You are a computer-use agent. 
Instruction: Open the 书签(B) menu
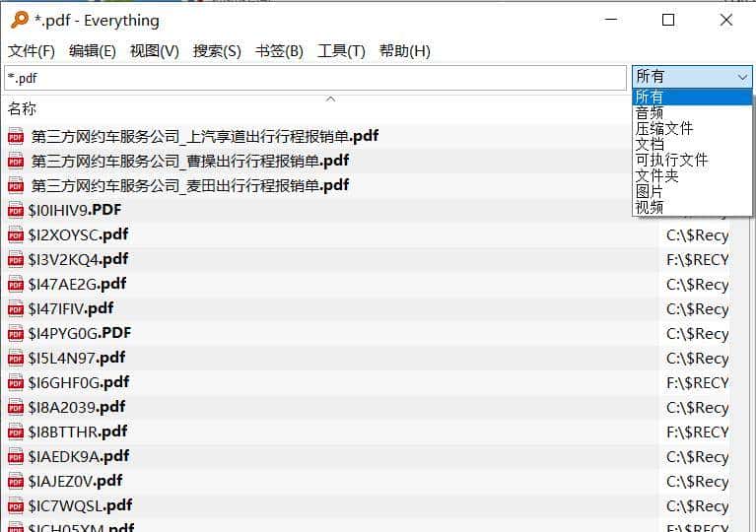279,50
